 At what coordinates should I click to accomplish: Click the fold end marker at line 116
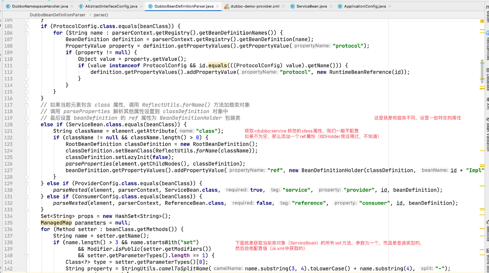[27, 98]
